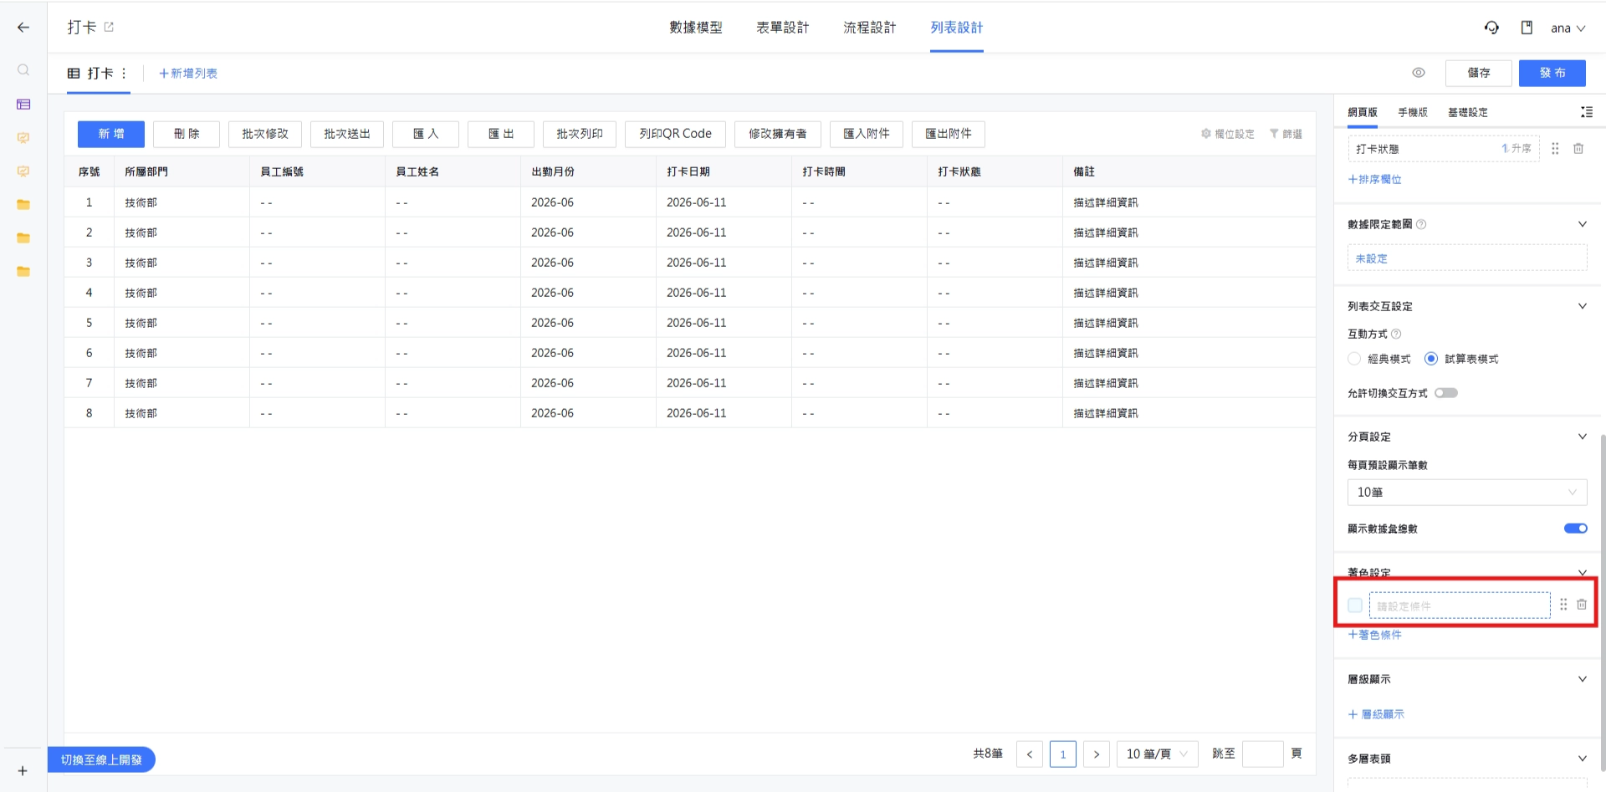Open the 10 筆/頁 pagination dropdown
This screenshot has width=1606, height=792.
pyautogui.click(x=1158, y=754)
